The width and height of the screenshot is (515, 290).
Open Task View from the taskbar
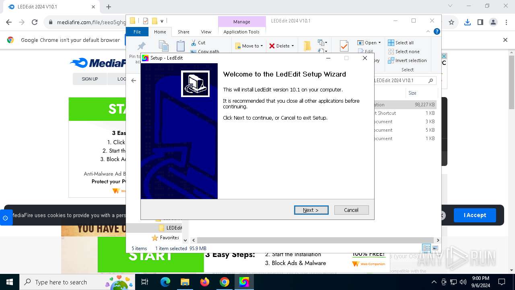(145, 282)
